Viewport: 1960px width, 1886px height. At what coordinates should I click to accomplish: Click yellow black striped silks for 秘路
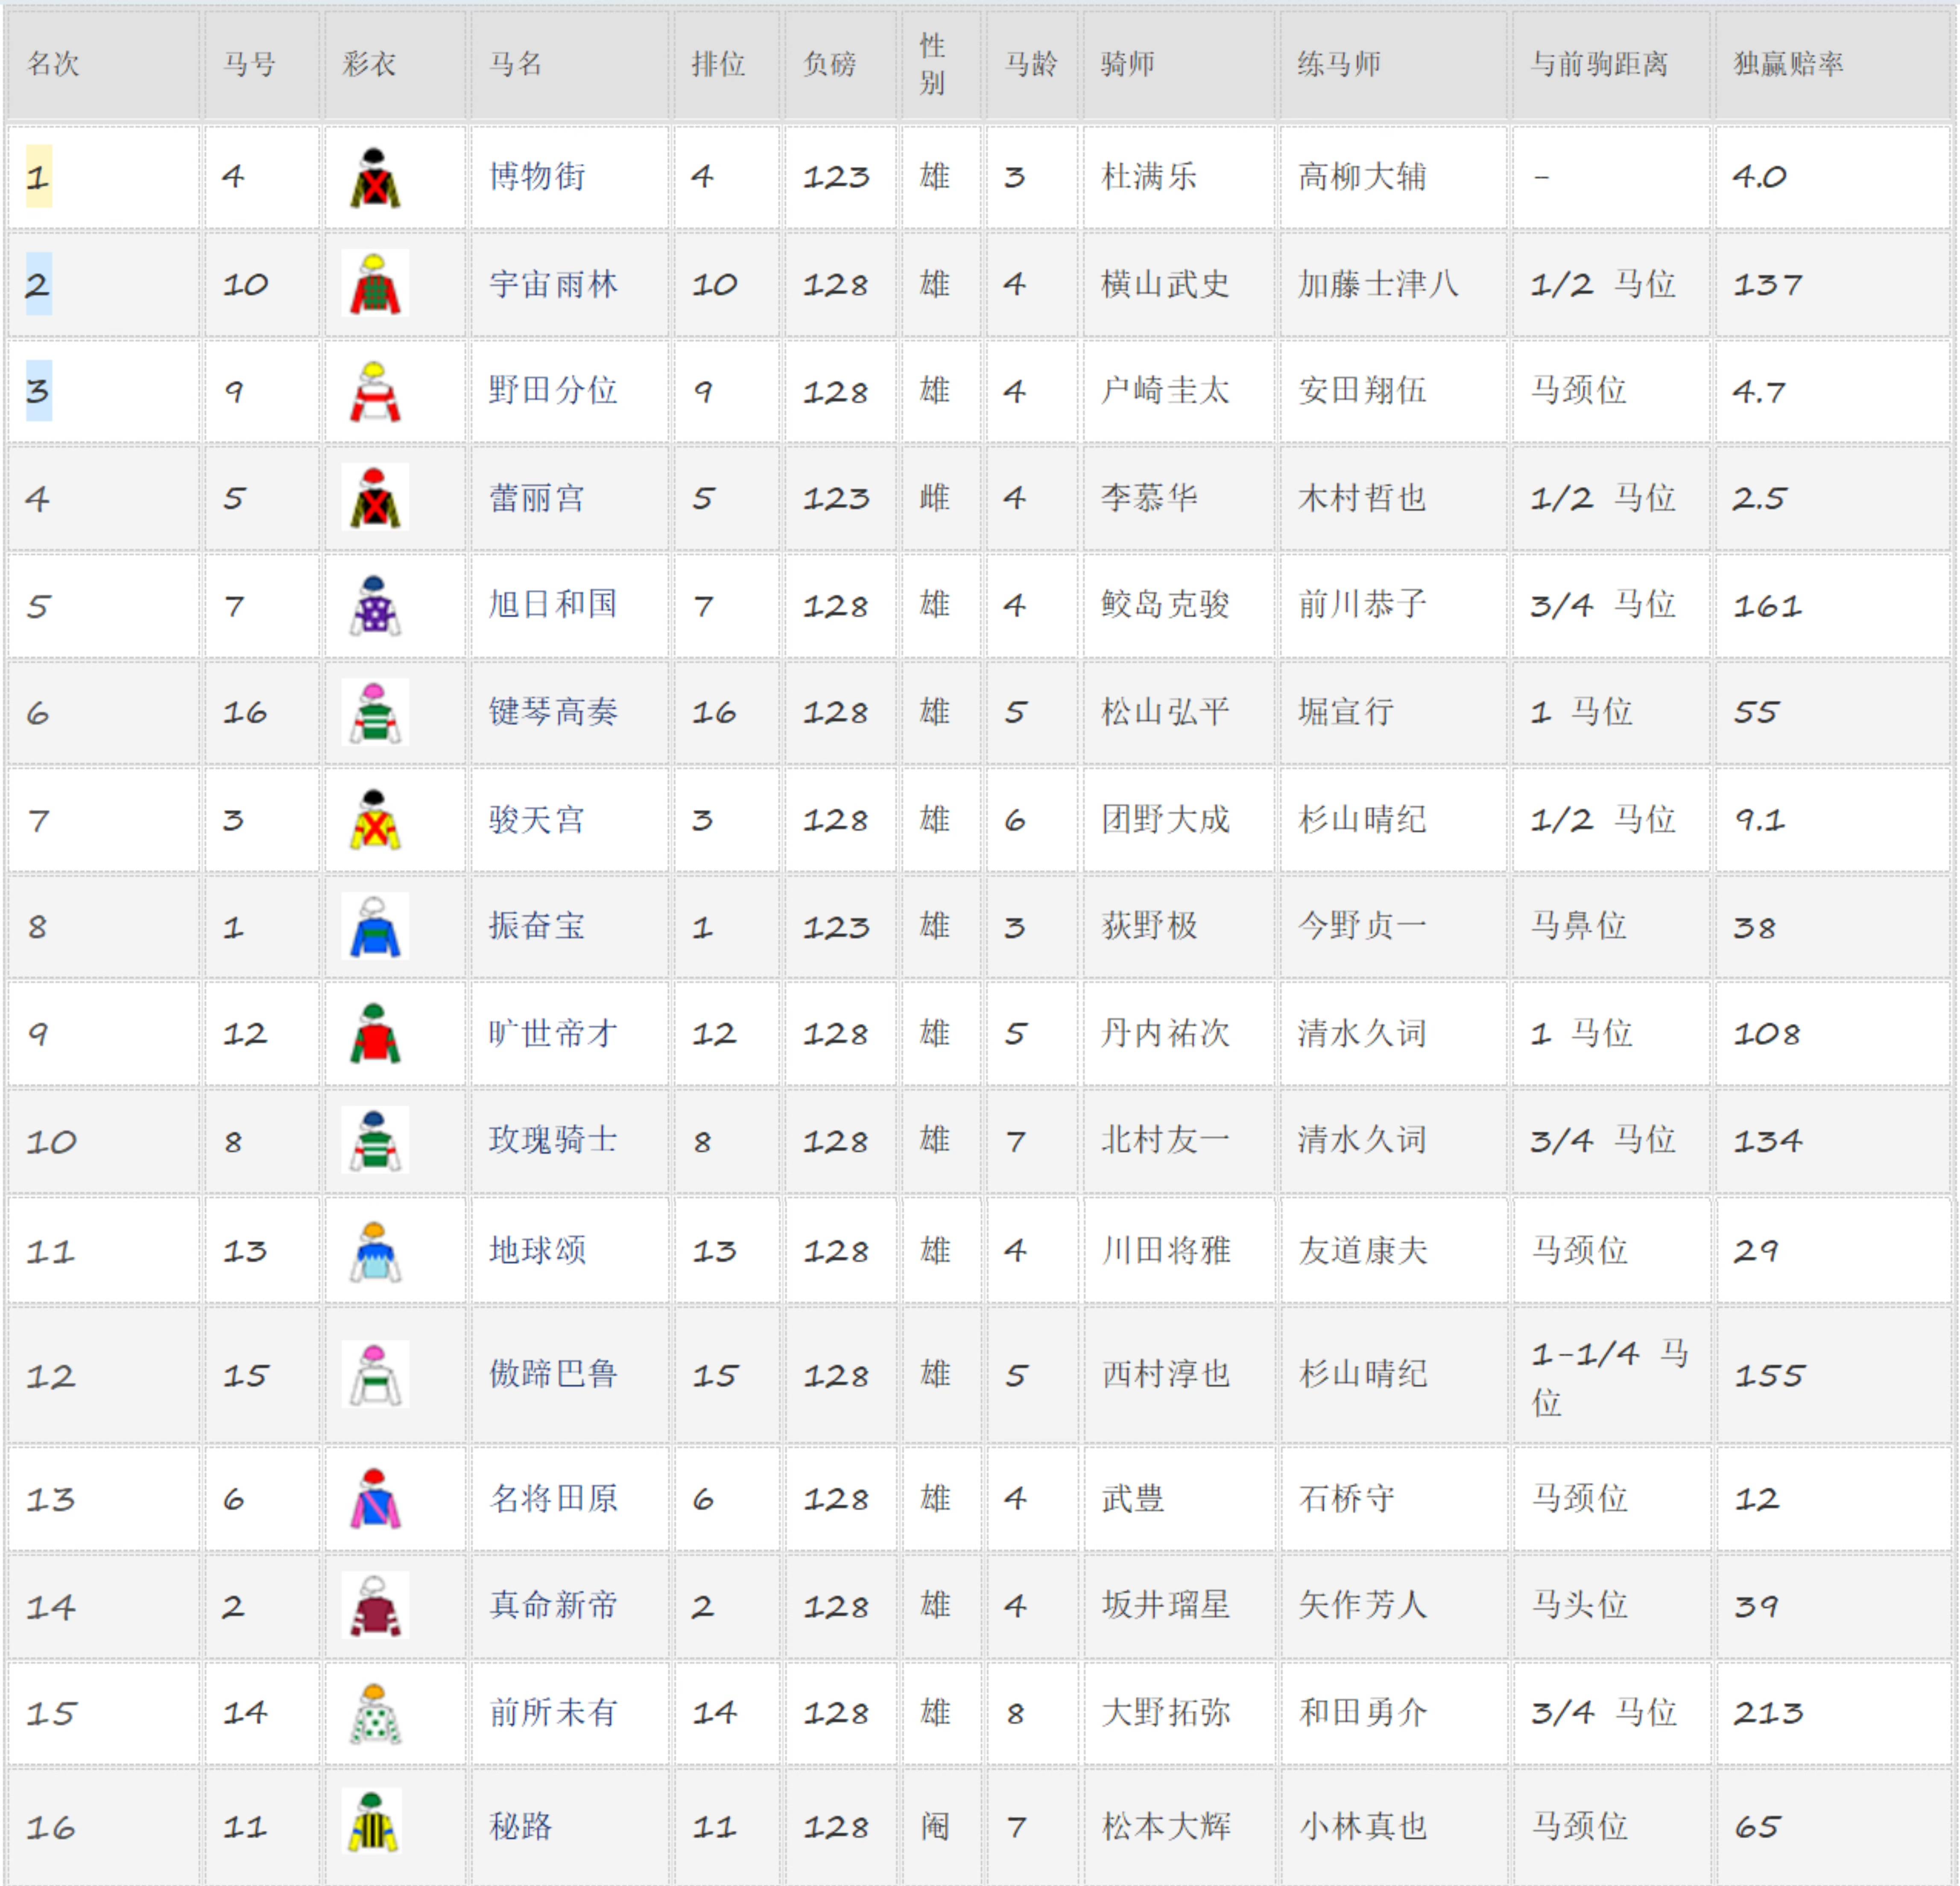pyautogui.click(x=375, y=1822)
